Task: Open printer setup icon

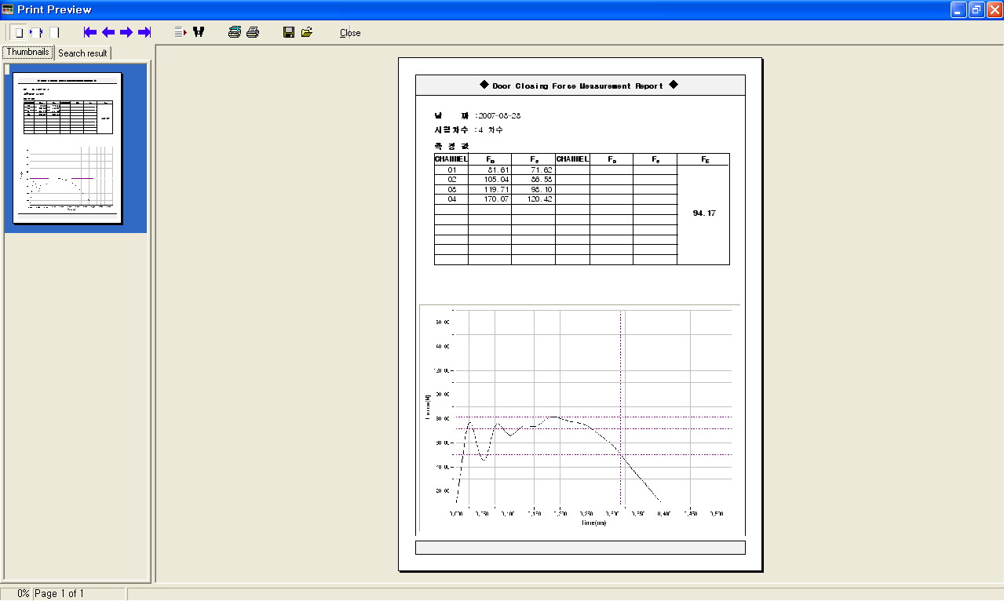Action: pos(234,32)
